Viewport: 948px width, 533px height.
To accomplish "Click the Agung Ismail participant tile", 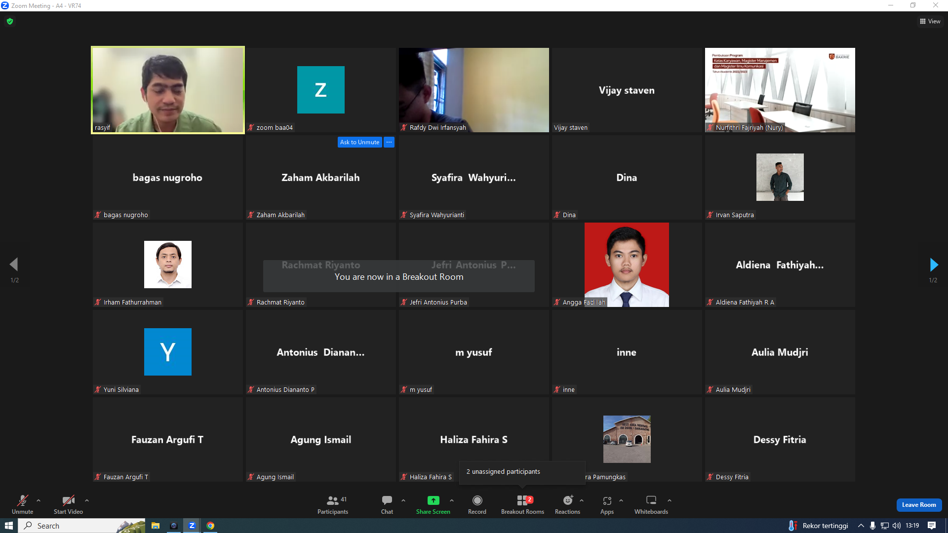I will [x=321, y=439].
